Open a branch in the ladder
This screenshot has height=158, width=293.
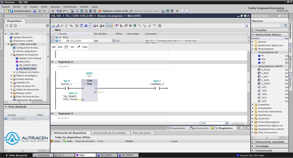coord(72,47)
